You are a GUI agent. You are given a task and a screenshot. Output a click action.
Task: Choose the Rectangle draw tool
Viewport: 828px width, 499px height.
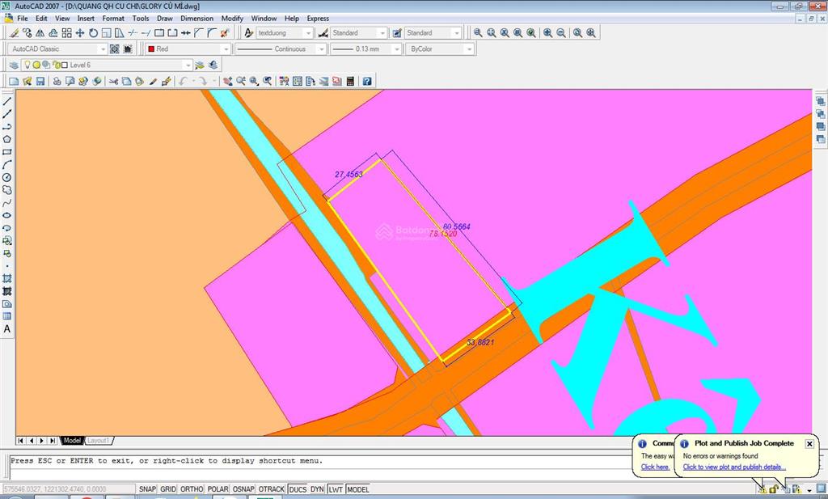pyautogui.click(x=7, y=152)
